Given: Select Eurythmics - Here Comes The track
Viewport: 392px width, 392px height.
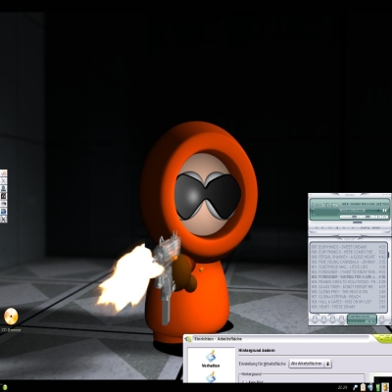Looking at the screenshot, I should tap(348, 252).
